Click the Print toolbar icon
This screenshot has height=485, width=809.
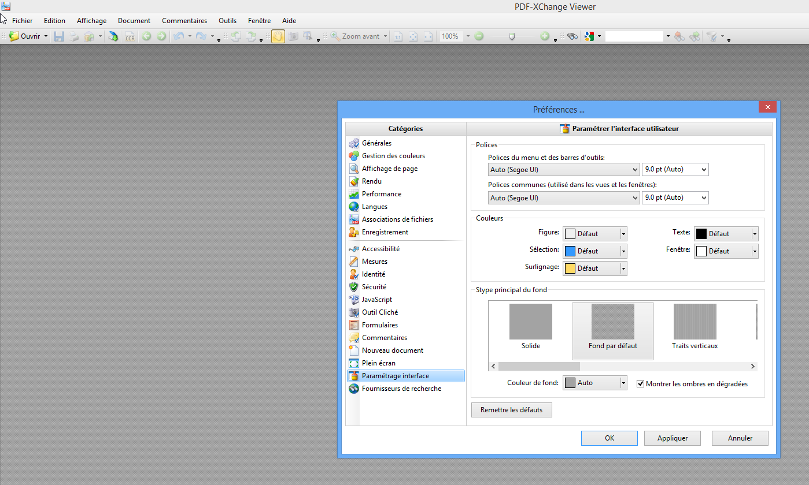(x=74, y=36)
